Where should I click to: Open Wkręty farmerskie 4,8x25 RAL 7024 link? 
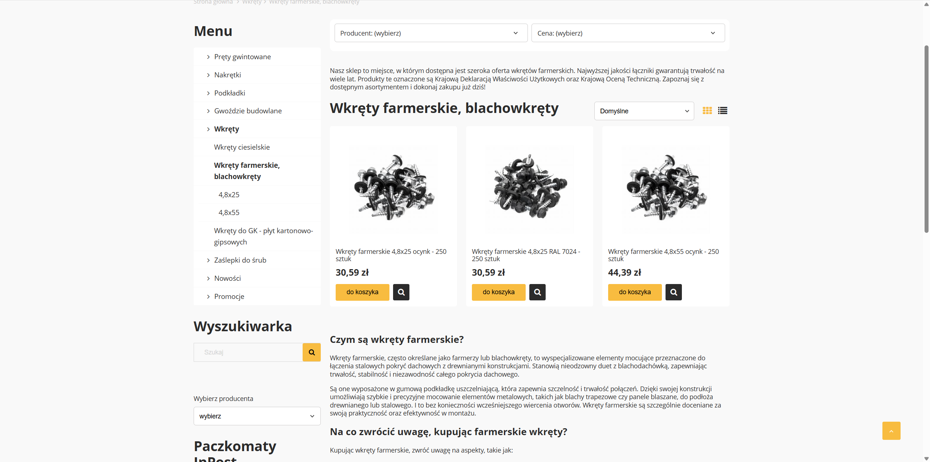pyautogui.click(x=525, y=255)
